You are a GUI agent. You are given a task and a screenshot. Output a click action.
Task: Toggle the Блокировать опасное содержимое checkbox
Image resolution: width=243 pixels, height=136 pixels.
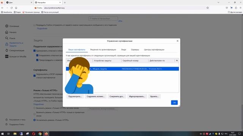pos(35,51)
